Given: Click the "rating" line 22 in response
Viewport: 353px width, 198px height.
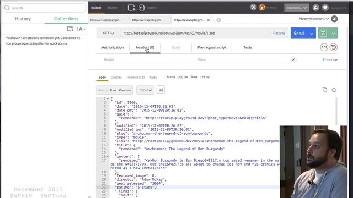Looking at the screenshot, I should tap(136, 187).
